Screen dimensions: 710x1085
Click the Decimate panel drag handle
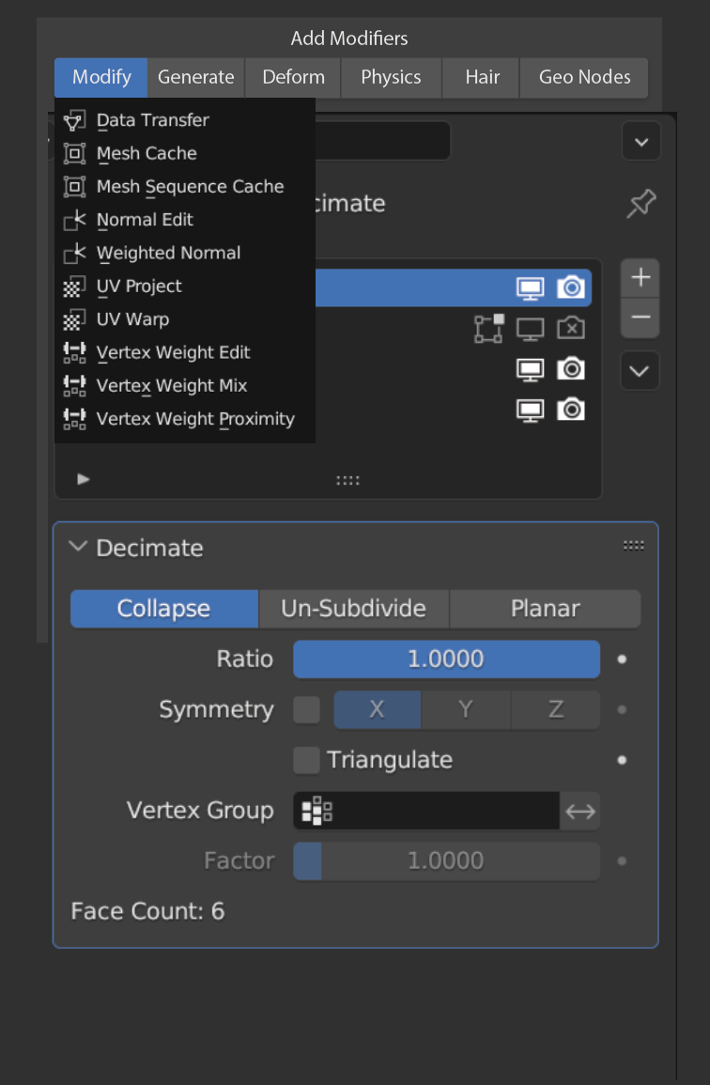[633, 546]
